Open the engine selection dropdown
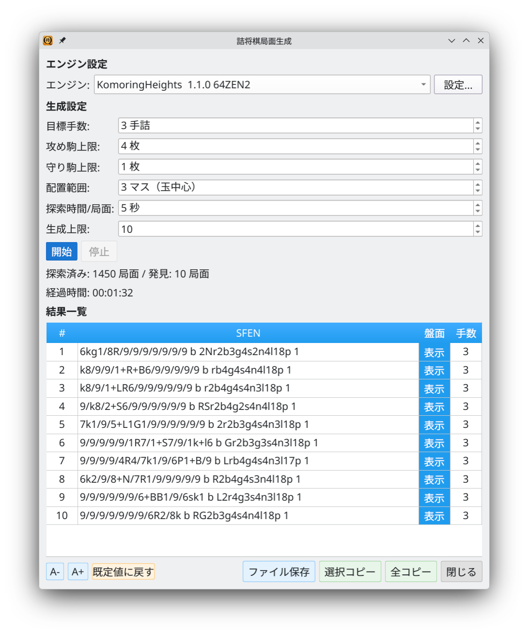 tap(262, 84)
